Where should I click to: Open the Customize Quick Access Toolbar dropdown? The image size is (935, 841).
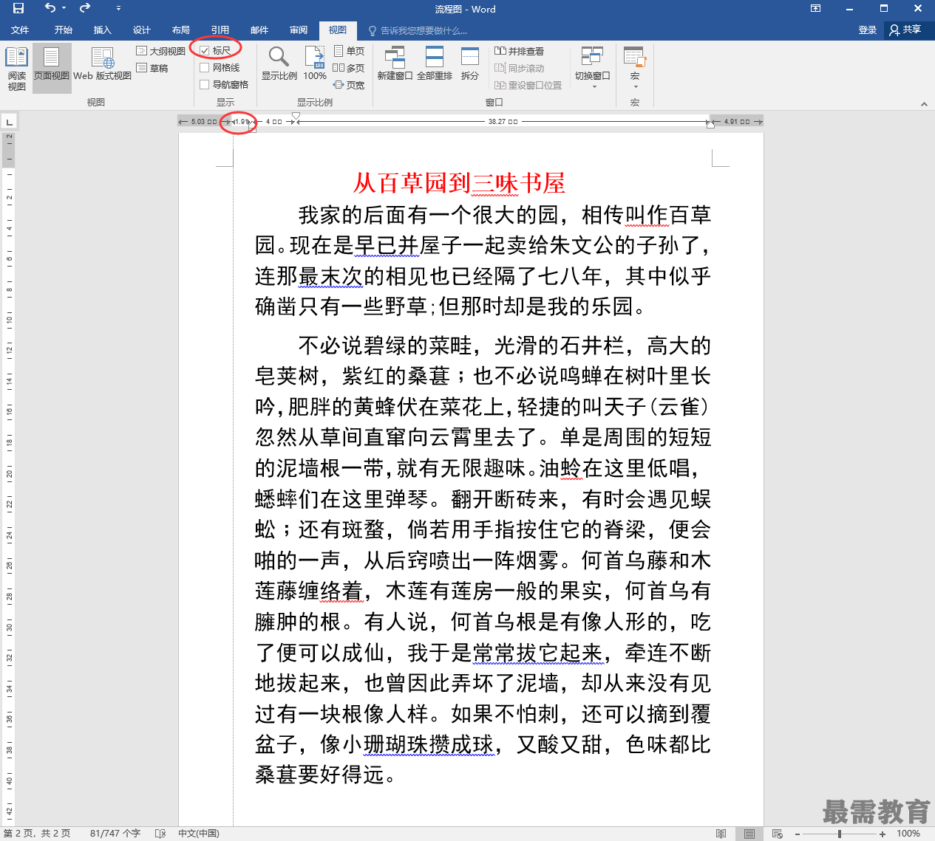118,8
